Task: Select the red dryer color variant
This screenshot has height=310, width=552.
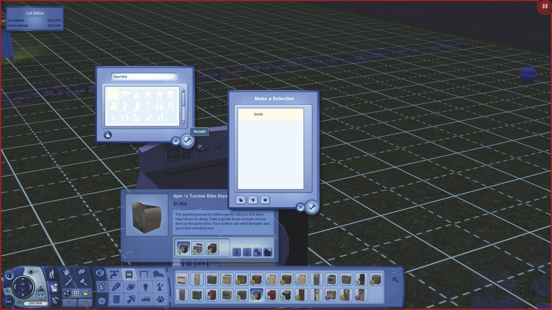Action: [212, 248]
